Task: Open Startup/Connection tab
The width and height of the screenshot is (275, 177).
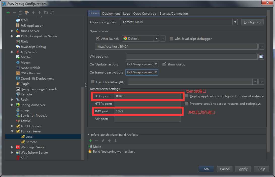Action: tap(174, 14)
